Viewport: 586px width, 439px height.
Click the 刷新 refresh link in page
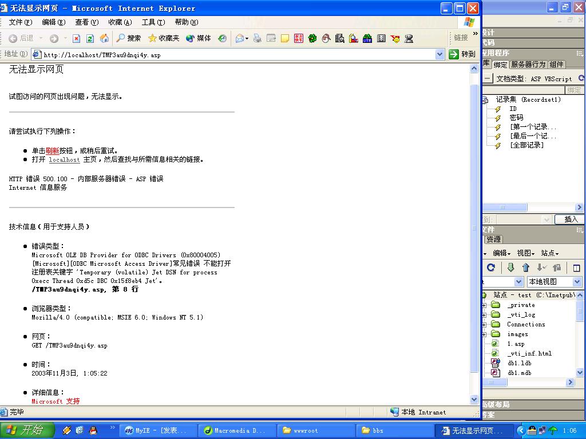(53, 151)
